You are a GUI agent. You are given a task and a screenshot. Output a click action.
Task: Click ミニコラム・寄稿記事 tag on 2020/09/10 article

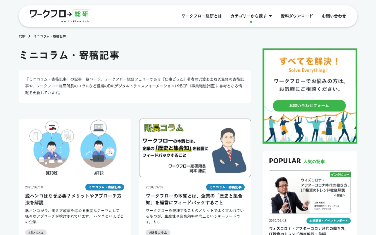pyautogui.click(x=105, y=187)
